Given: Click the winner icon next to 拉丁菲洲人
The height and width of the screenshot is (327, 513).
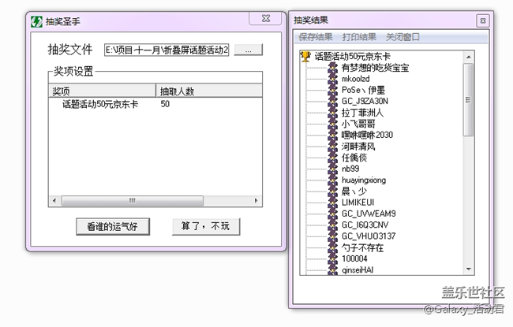Looking at the screenshot, I should pos(333,113).
